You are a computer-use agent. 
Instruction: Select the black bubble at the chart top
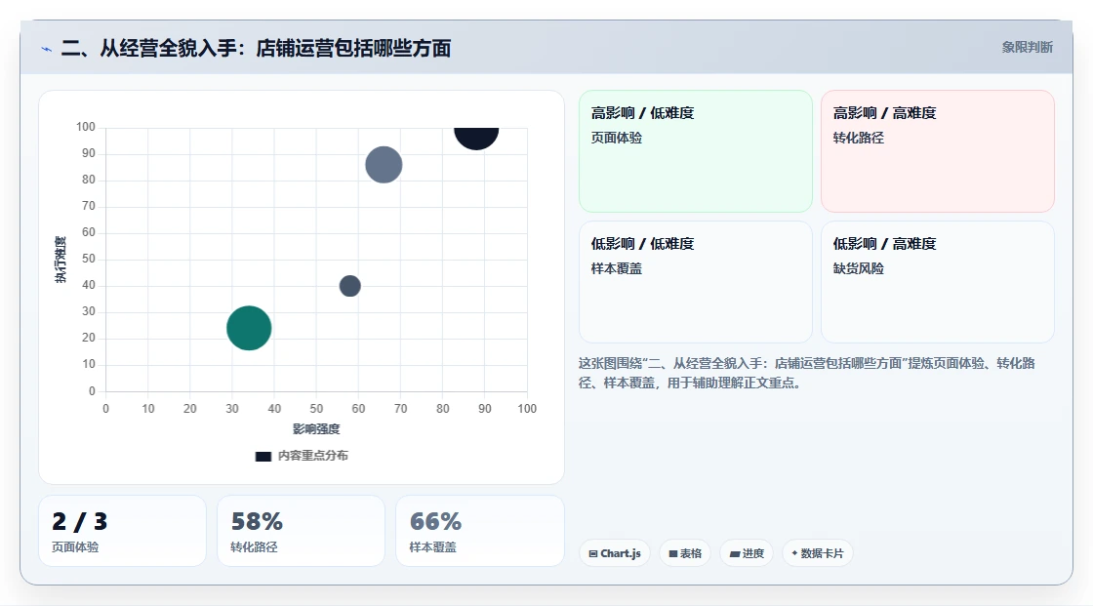click(476, 137)
